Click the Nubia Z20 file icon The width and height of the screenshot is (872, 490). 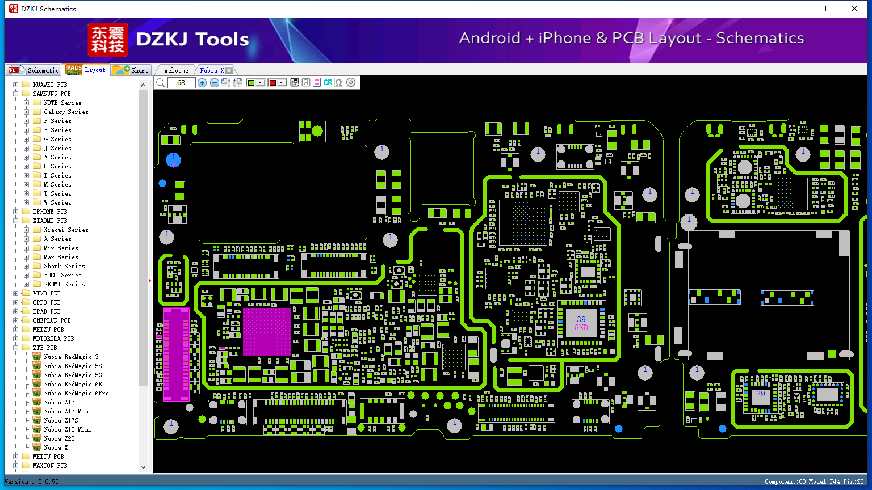click(x=37, y=438)
